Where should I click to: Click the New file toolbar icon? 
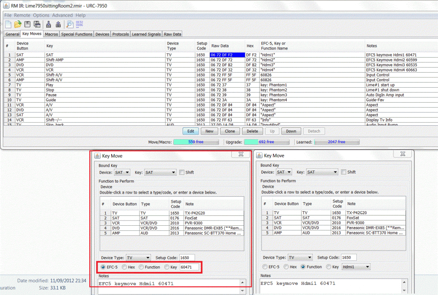[x=8, y=24]
